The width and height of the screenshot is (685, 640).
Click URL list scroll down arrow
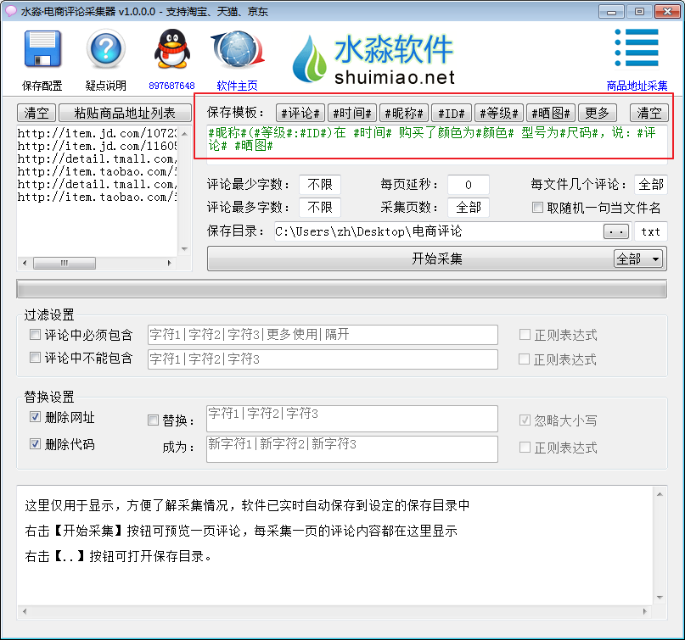185,249
